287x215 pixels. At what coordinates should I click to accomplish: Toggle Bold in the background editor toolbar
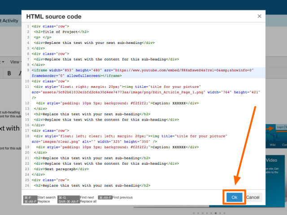coord(9,73)
